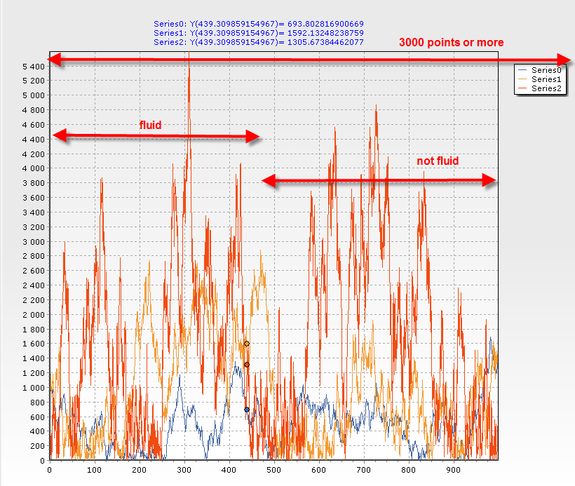This screenshot has width=575, height=486.
Task: Click the 3 000 y-axis label
Action: 34,242
